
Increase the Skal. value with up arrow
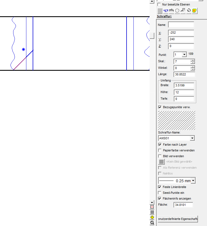[x=193, y=60]
